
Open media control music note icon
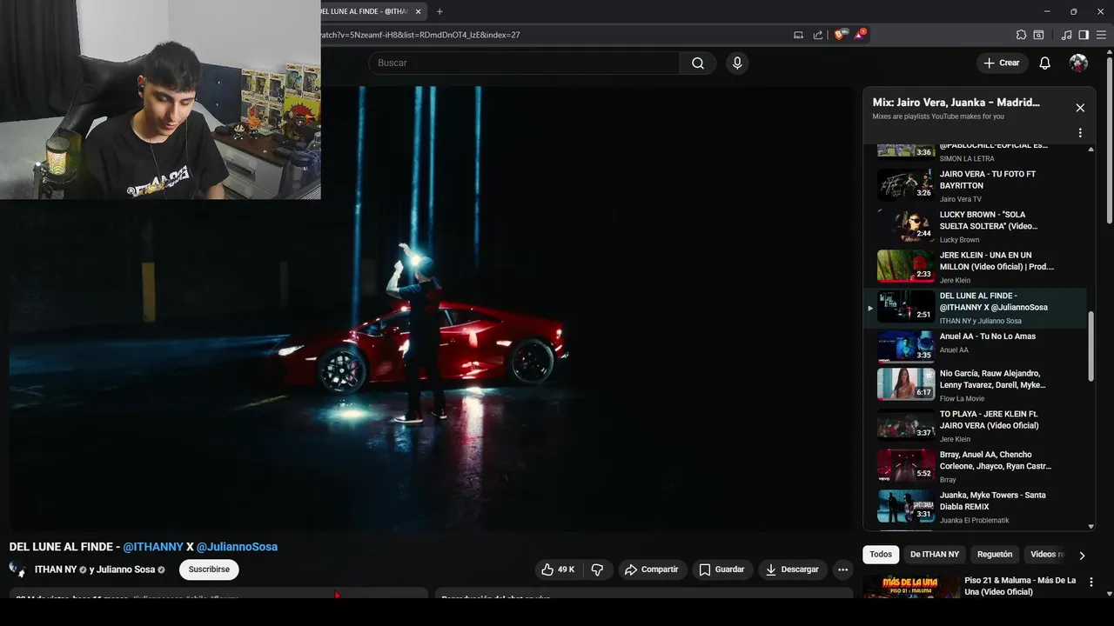pos(1066,35)
